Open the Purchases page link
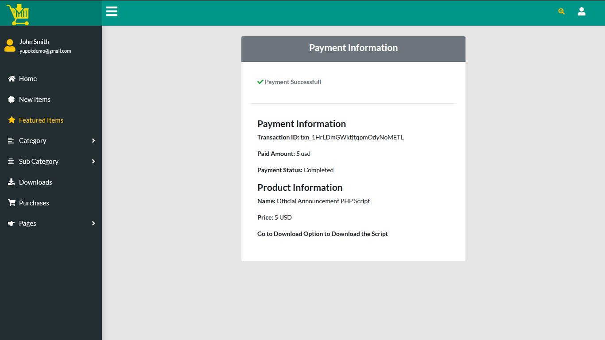 point(34,203)
